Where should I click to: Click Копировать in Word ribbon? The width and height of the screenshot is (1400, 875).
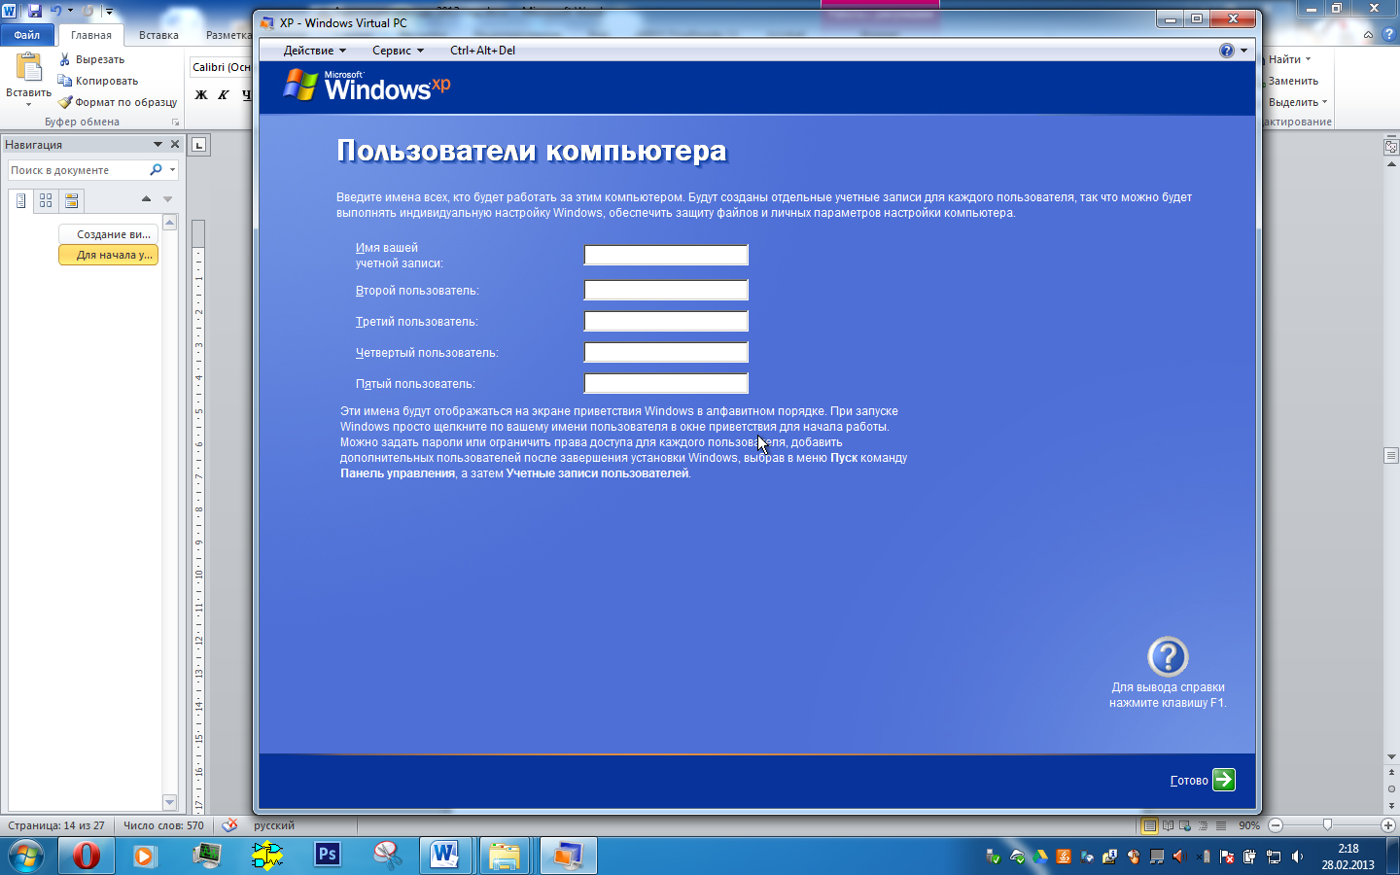point(98,81)
